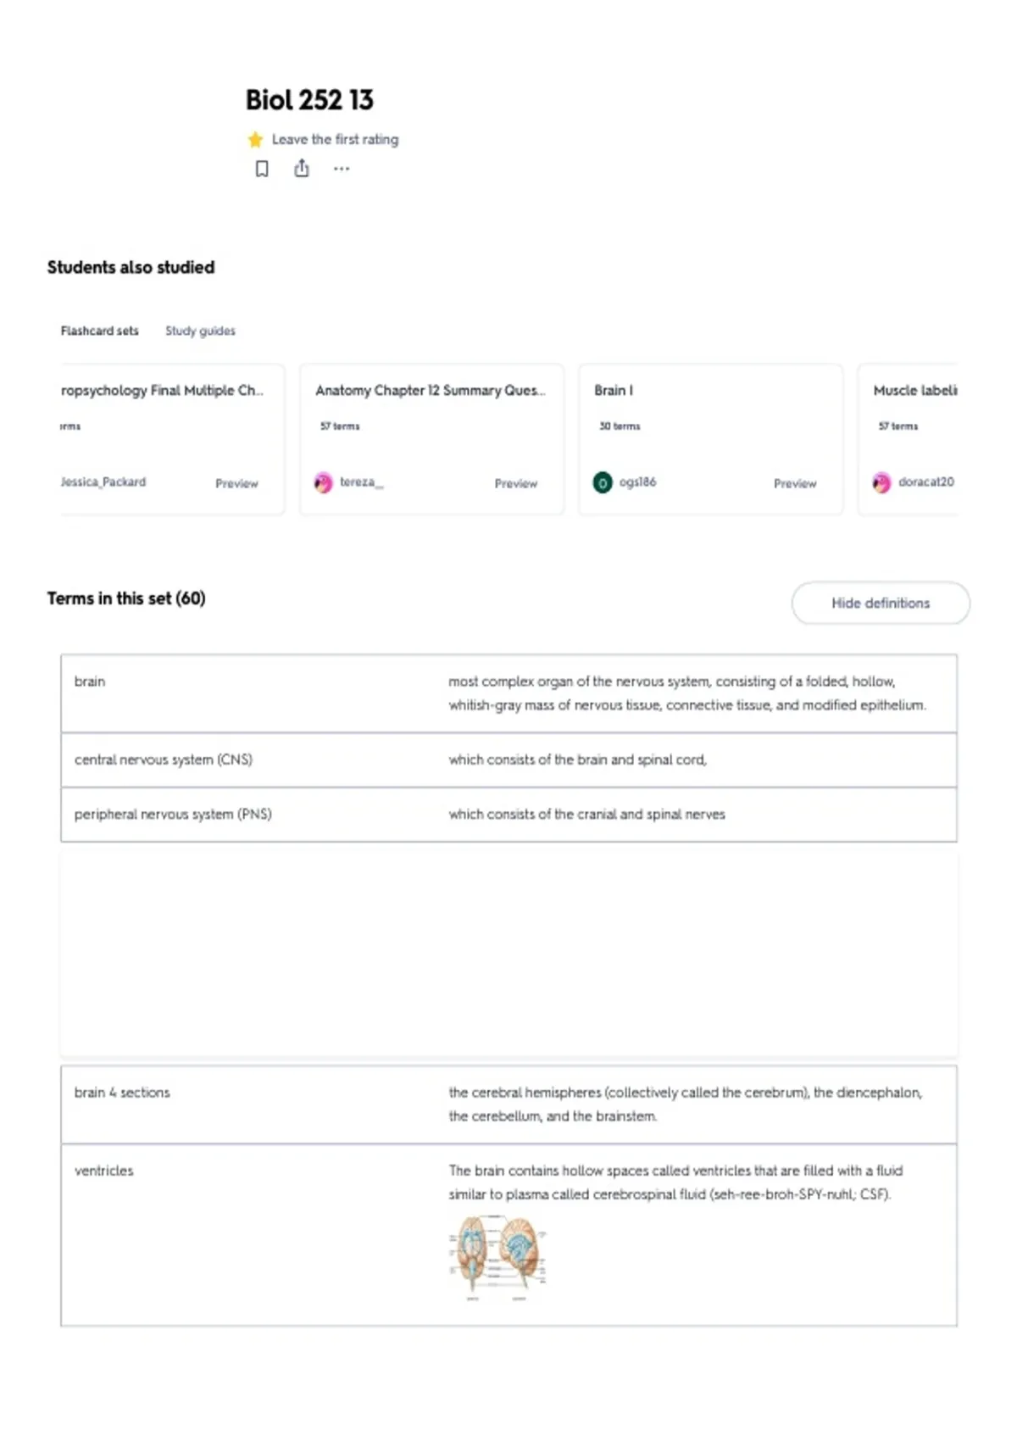Click the share icon below the title

[302, 169]
